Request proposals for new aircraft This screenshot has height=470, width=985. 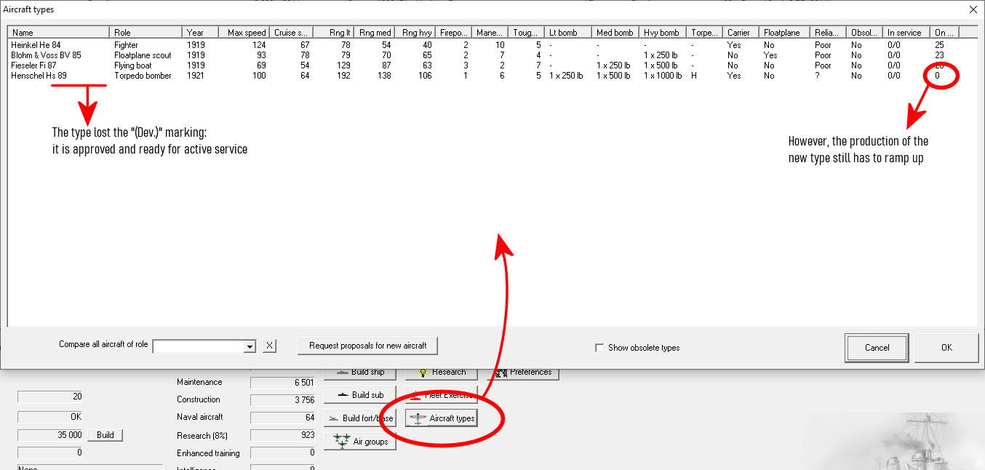367,346
